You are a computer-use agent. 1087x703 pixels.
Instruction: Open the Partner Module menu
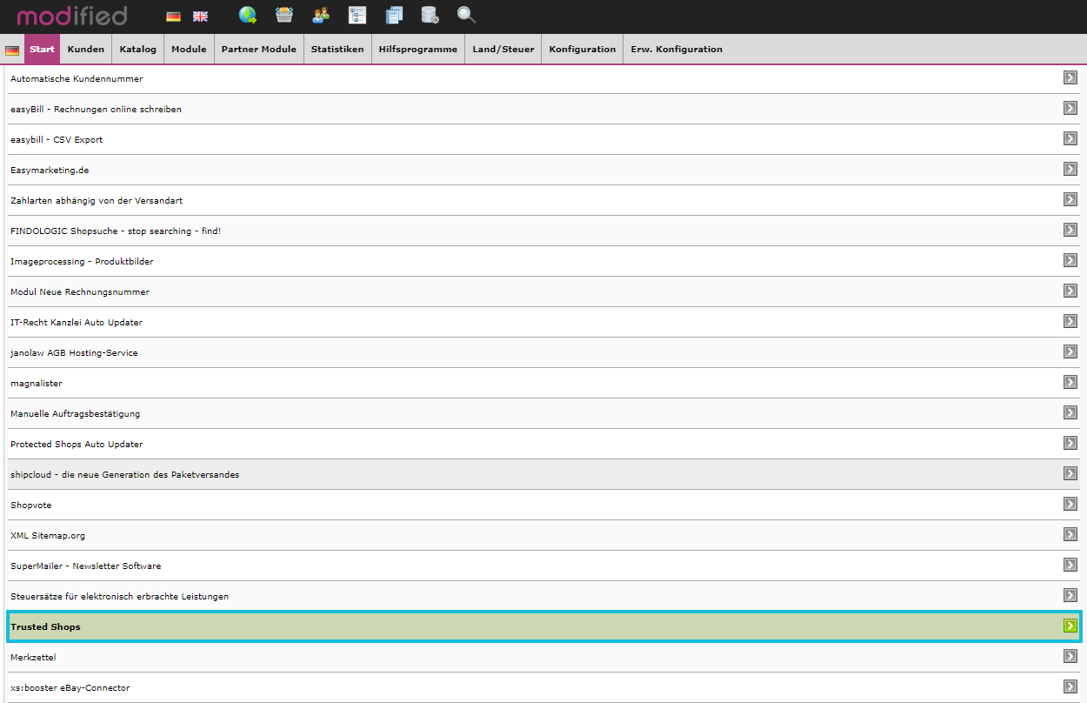(259, 50)
